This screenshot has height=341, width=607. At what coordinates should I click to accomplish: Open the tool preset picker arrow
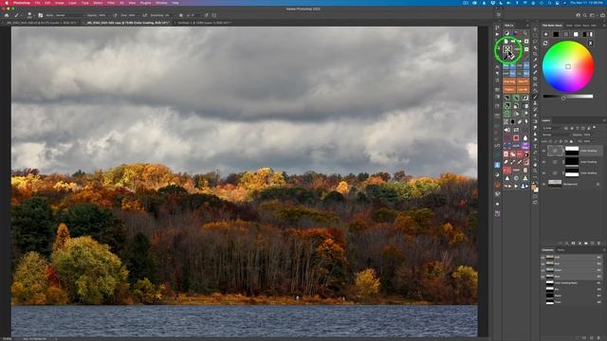pyautogui.click(x=22, y=15)
